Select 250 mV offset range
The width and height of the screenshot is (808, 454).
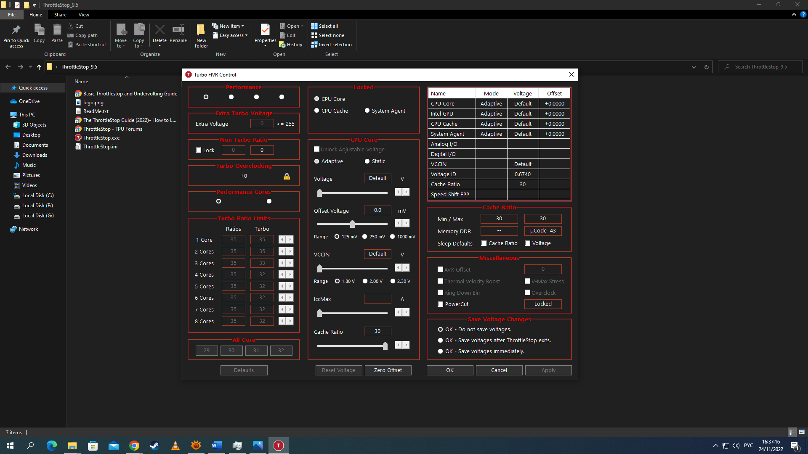tap(365, 237)
